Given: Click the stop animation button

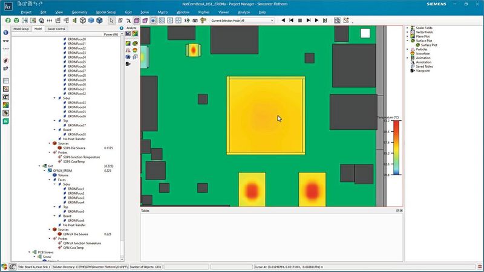Looking at the screenshot, I should coord(299,21).
